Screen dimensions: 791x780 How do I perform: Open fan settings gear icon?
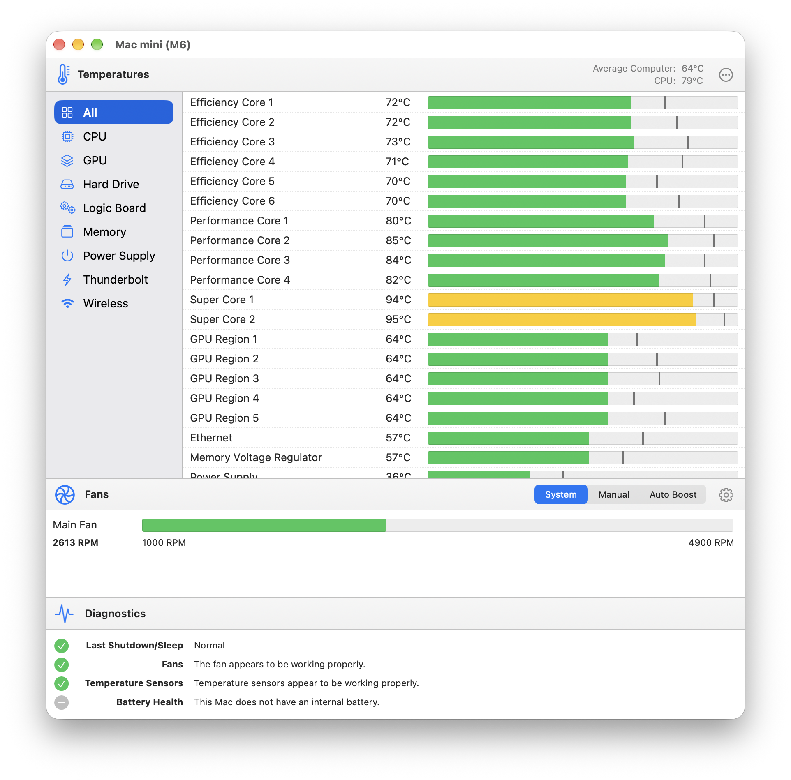pos(726,495)
